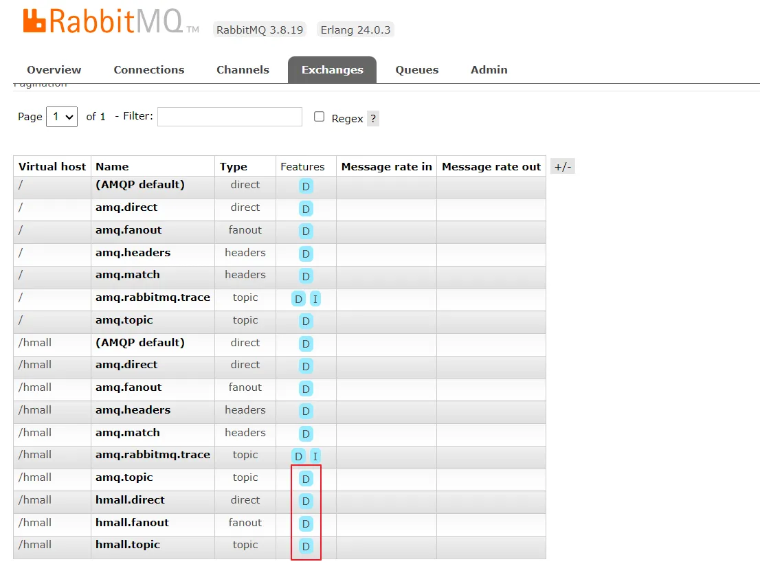Click the D badge for hmall.direct row
This screenshot has width=760, height=564.
[306, 501]
